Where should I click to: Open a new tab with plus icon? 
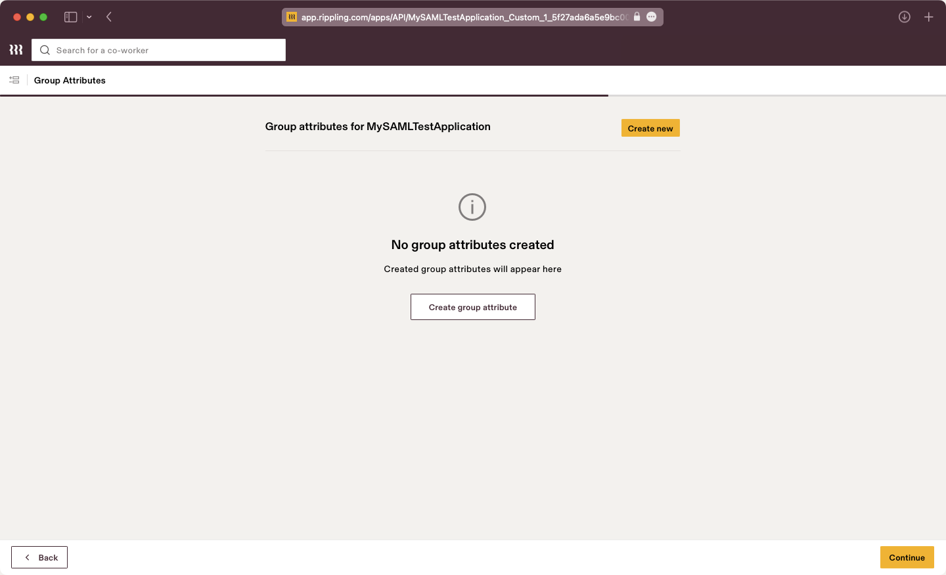pyautogui.click(x=928, y=17)
